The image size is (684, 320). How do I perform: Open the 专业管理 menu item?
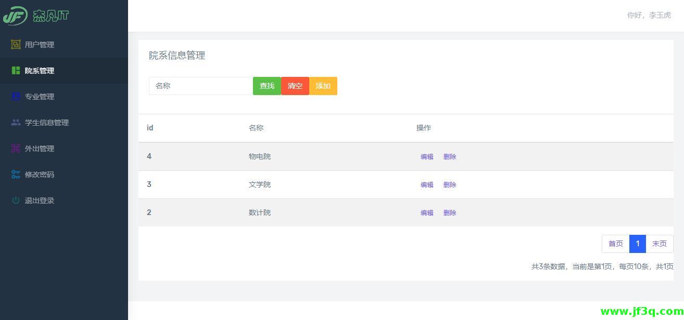point(40,97)
